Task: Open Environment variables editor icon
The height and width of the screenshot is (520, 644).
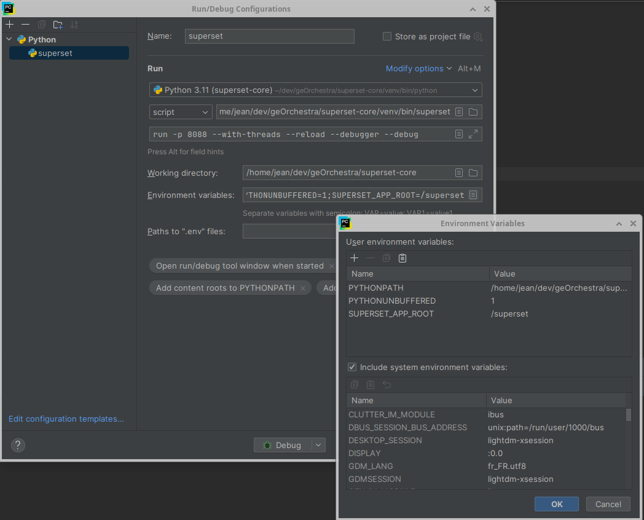Action: (x=473, y=195)
